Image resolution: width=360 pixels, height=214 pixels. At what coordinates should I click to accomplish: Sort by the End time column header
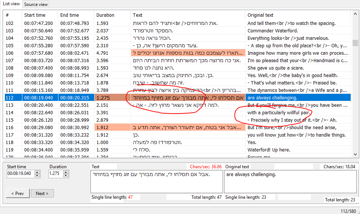76,15
